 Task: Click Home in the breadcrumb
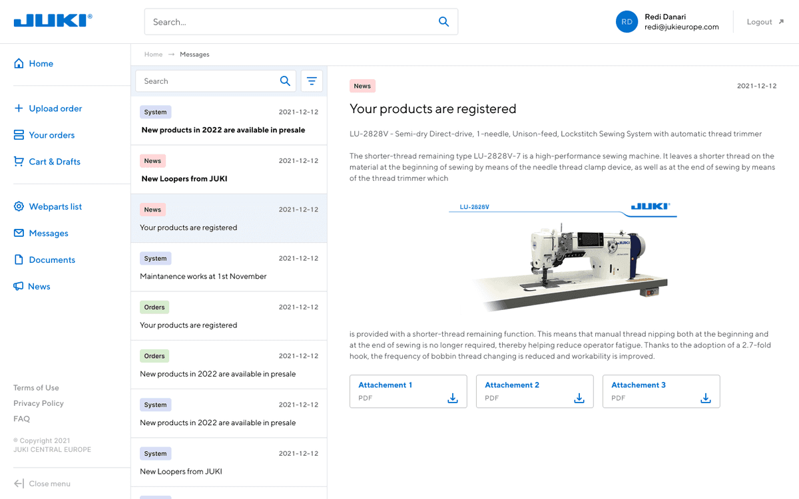tap(153, 55)
